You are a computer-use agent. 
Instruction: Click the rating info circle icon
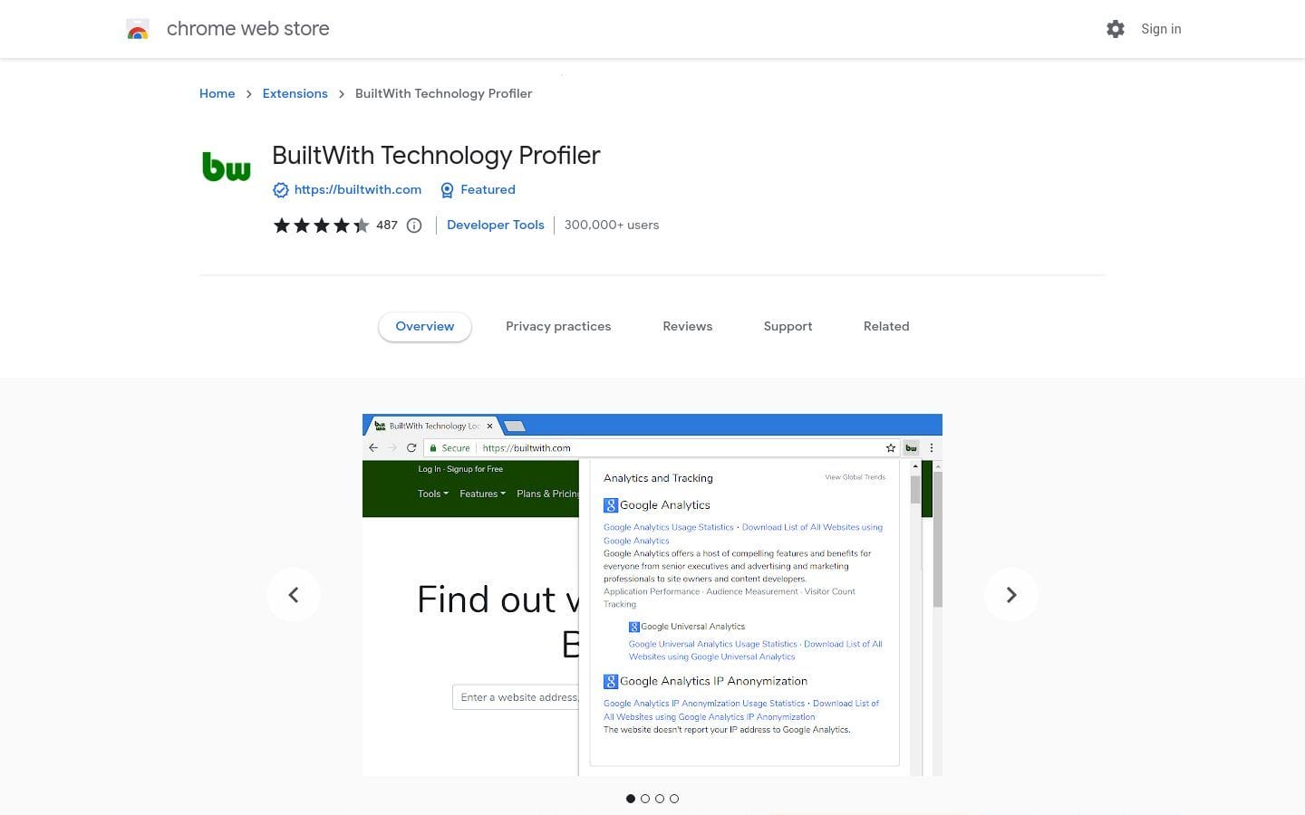click(414, 225)
